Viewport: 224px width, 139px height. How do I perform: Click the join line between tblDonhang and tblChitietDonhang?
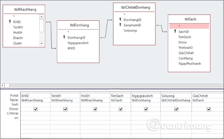(x=106, y=29)
